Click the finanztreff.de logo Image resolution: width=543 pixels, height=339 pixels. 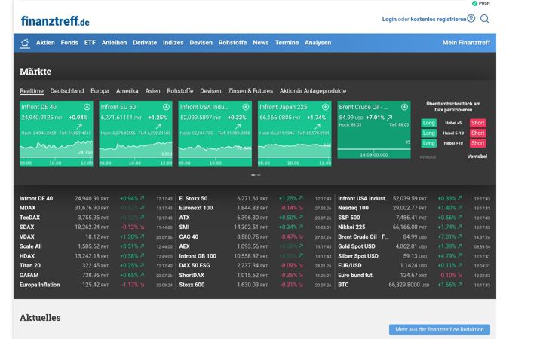pyautogui.click(x=55, y=21)
